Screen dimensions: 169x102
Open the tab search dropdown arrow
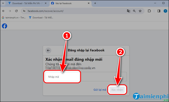click(x=3, y=3)
